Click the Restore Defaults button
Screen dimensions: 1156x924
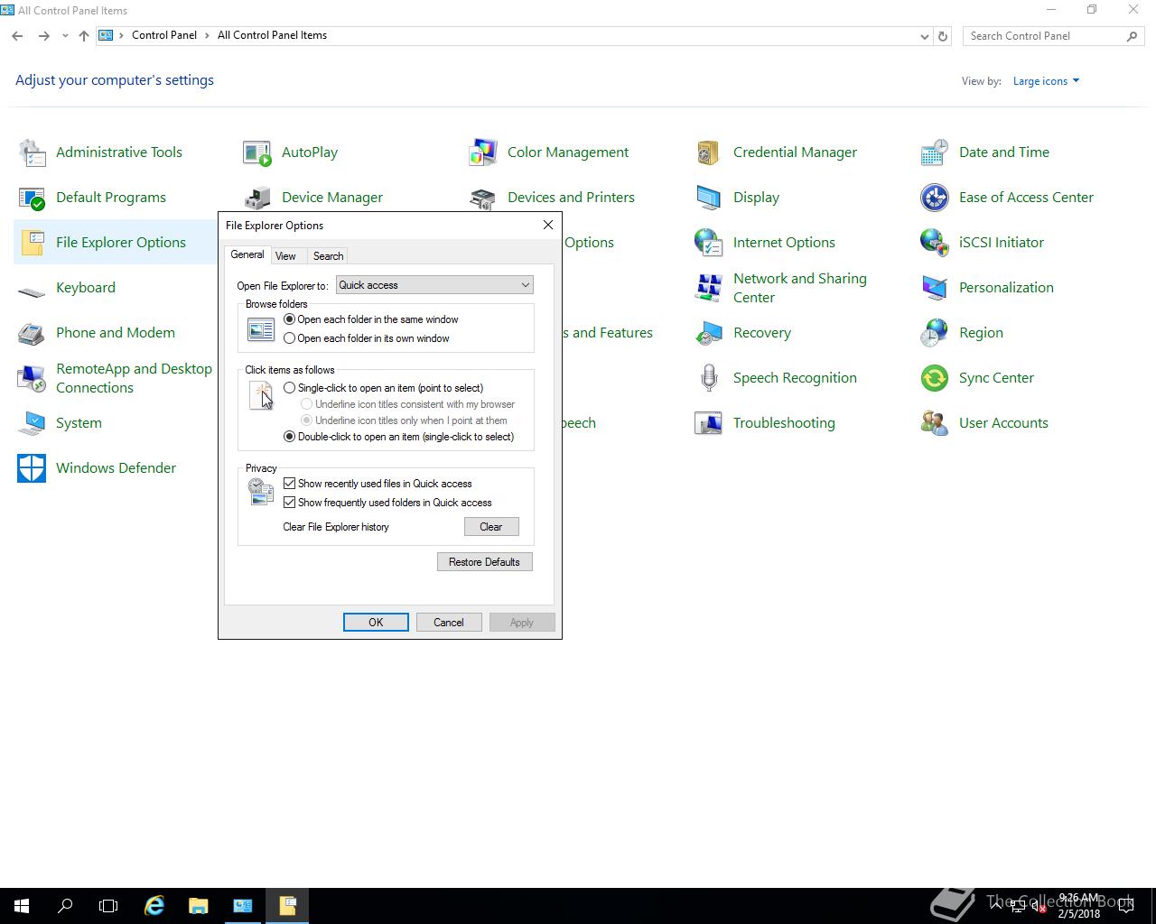(x=484, y=562)
